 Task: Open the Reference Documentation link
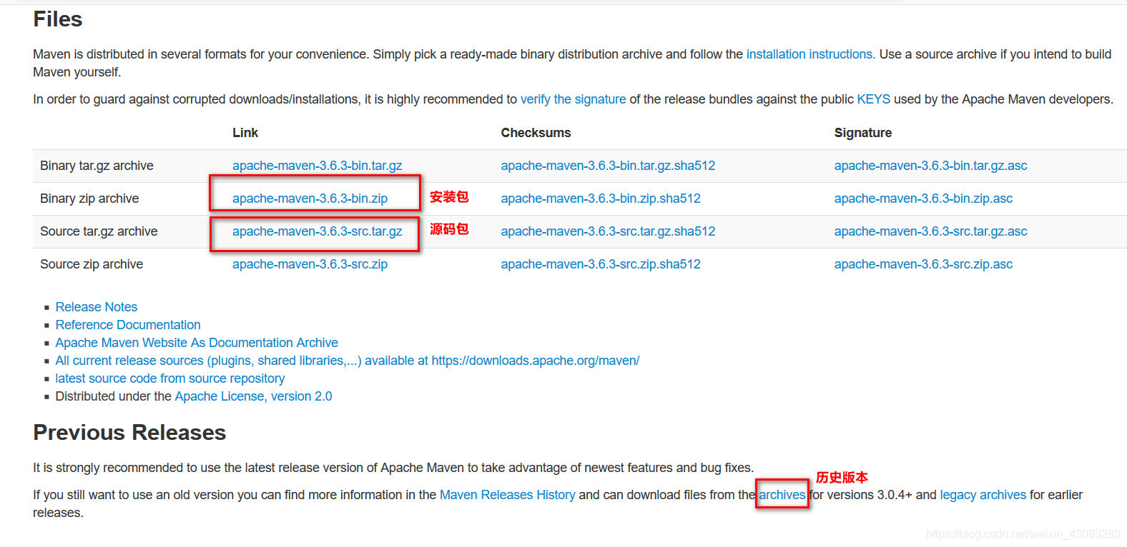tap(128, 325)
